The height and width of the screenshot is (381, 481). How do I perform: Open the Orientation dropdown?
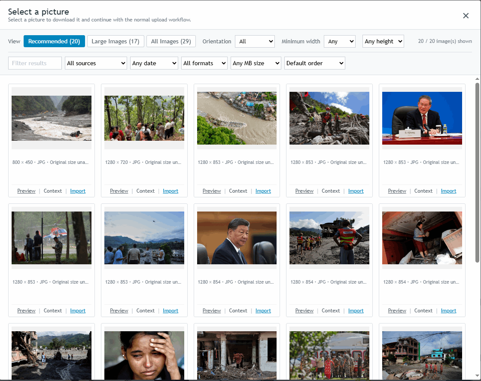pos(255,41)
